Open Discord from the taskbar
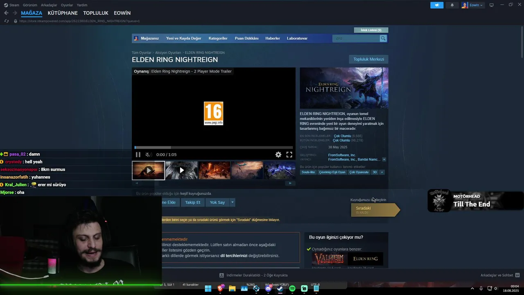Viewport: 524px width, 295px height. click(268, 288)
